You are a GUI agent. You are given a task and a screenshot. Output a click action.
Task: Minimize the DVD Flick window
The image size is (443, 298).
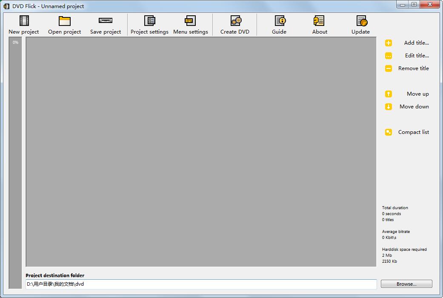tap(403, 5)
